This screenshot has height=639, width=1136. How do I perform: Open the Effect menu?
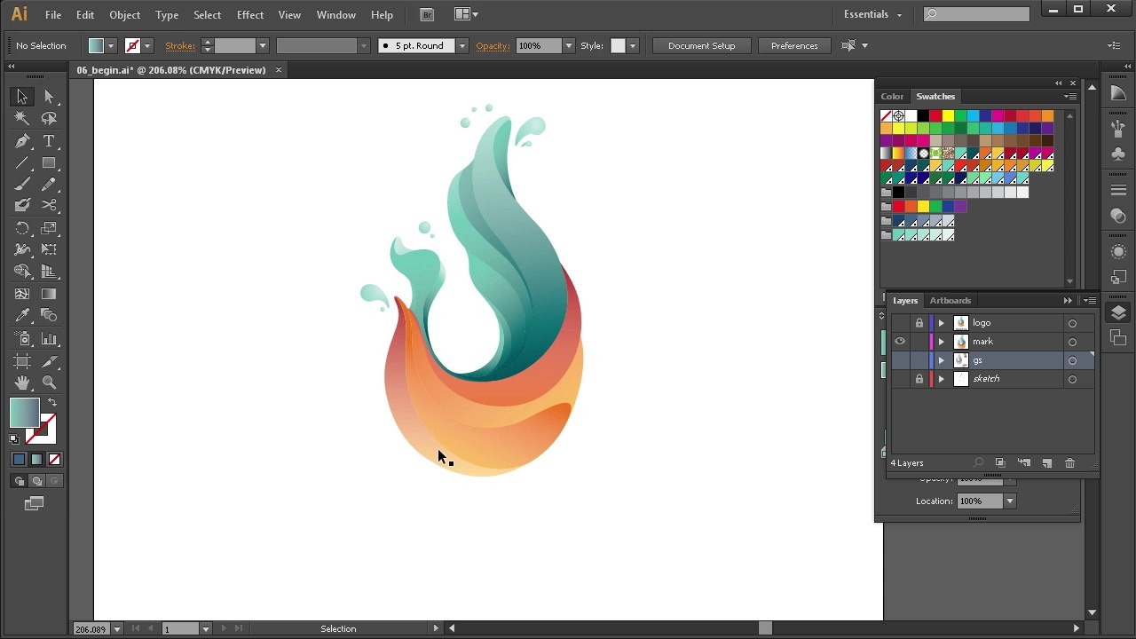[x=250, y=15]
